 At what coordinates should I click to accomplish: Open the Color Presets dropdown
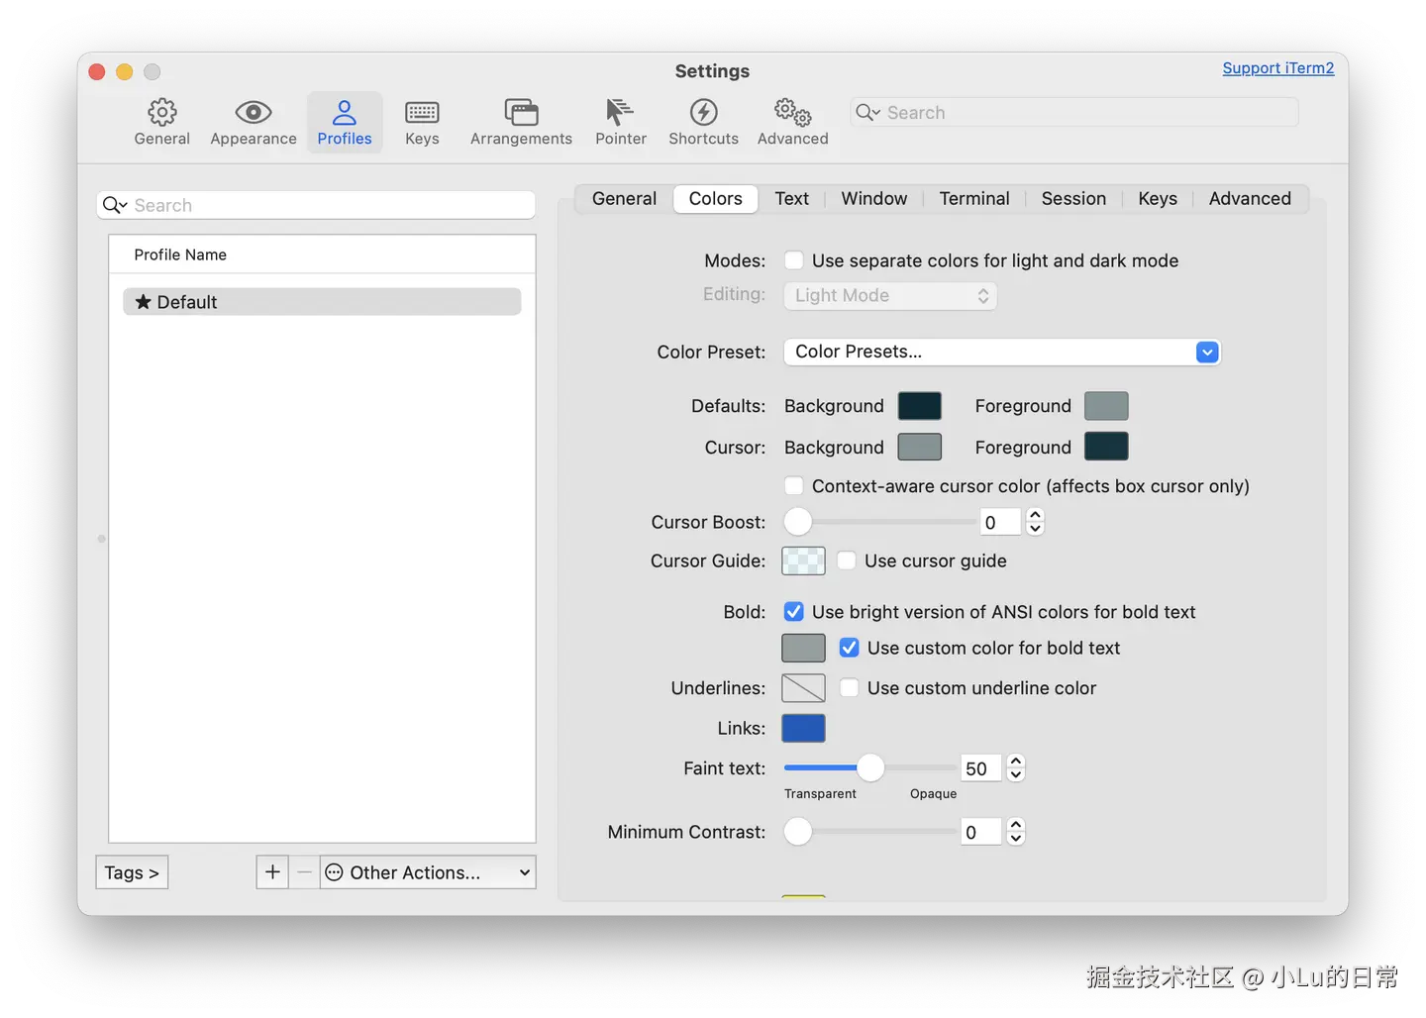click(x=1002, y=352)
